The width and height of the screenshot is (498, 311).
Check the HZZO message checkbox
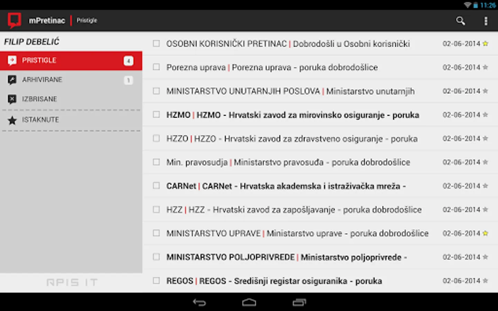156,138
